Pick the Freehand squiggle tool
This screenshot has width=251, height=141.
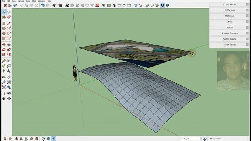click(x=9, y=29)
